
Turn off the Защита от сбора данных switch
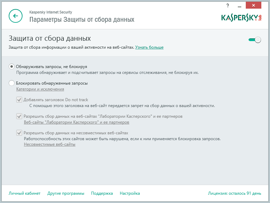pos(255,40)
